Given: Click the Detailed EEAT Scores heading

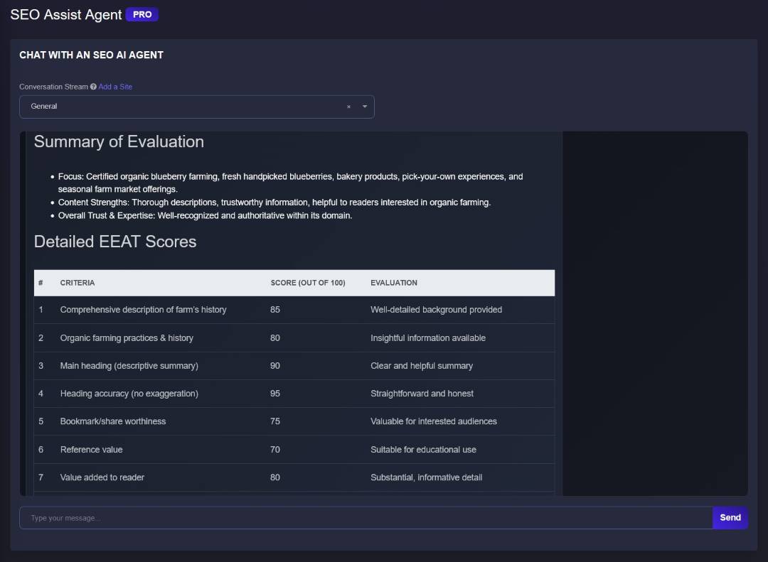Looking at the screenshot, I should click(115, 242).
